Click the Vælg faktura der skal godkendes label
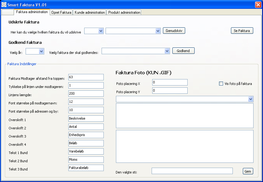Image resolution: width=263 pixels, height=182 pixels. coord(74,53)
